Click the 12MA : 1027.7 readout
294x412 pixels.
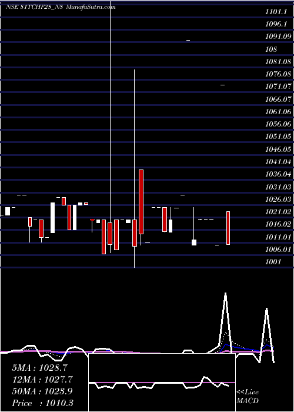(42, 380)
